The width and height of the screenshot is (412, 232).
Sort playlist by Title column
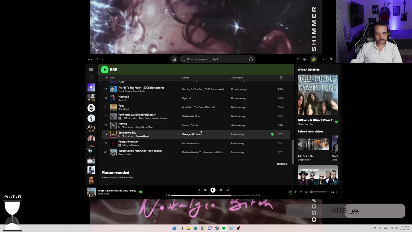[x=112, y=78]
